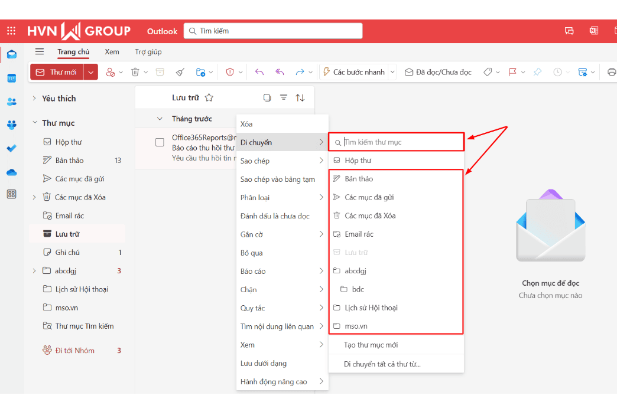Click the Các bước nhanh button
The width and height of the screenshot is (617, 402).
coord(354,72)
